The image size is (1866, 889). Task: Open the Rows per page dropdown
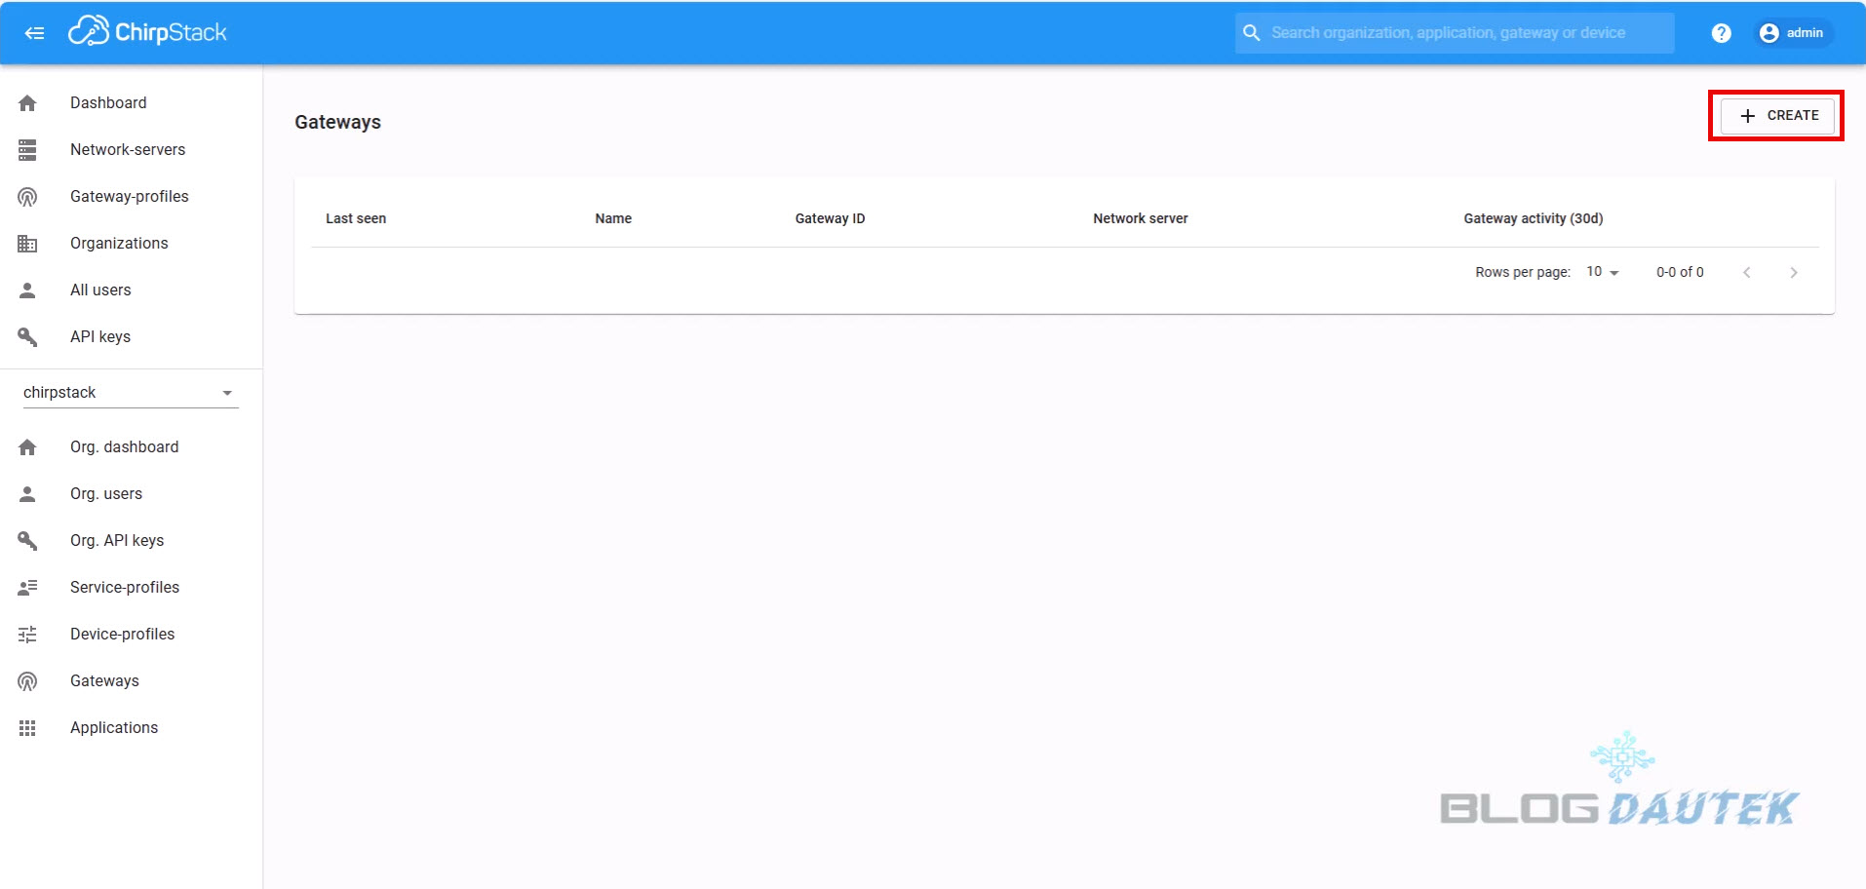tap(1602, 272)
